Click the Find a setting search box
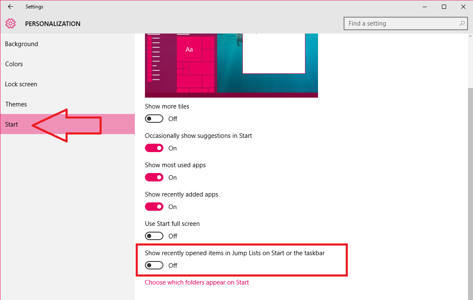The image size is (473, 300). point(399,23)
